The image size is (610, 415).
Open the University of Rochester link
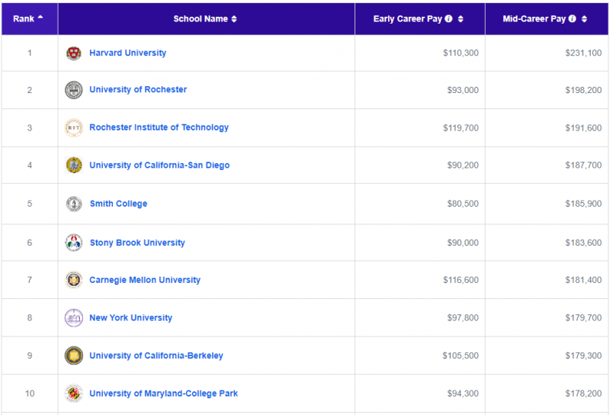138,89
